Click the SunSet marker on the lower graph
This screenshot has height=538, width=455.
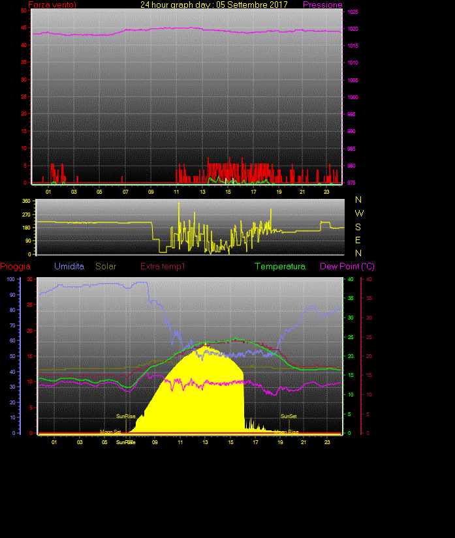coord(289,416)
